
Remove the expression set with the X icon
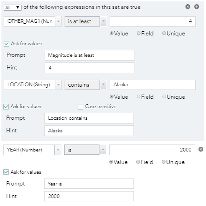pyautogui.click(x=188, y=7)
